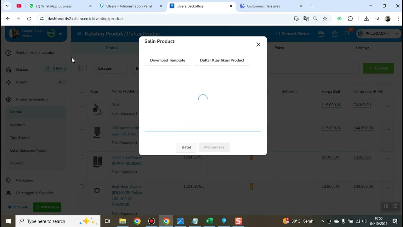This screenshot has width=403, height=227.
Task: Click Download Template button
Action: tap(167, 60)
